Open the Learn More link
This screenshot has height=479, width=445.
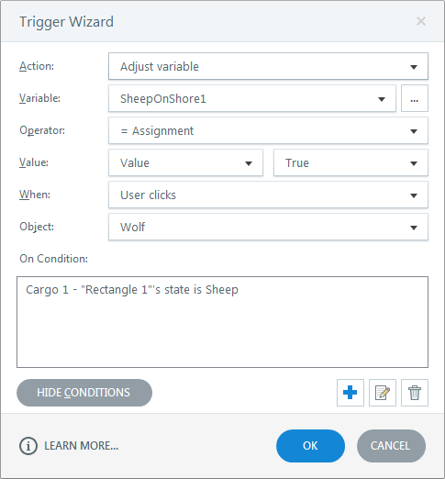(x=81, y=446)
